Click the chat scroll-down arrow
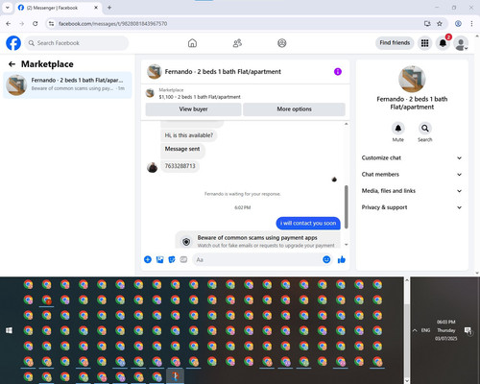480x384 pixels. click(x=346, y=245)
